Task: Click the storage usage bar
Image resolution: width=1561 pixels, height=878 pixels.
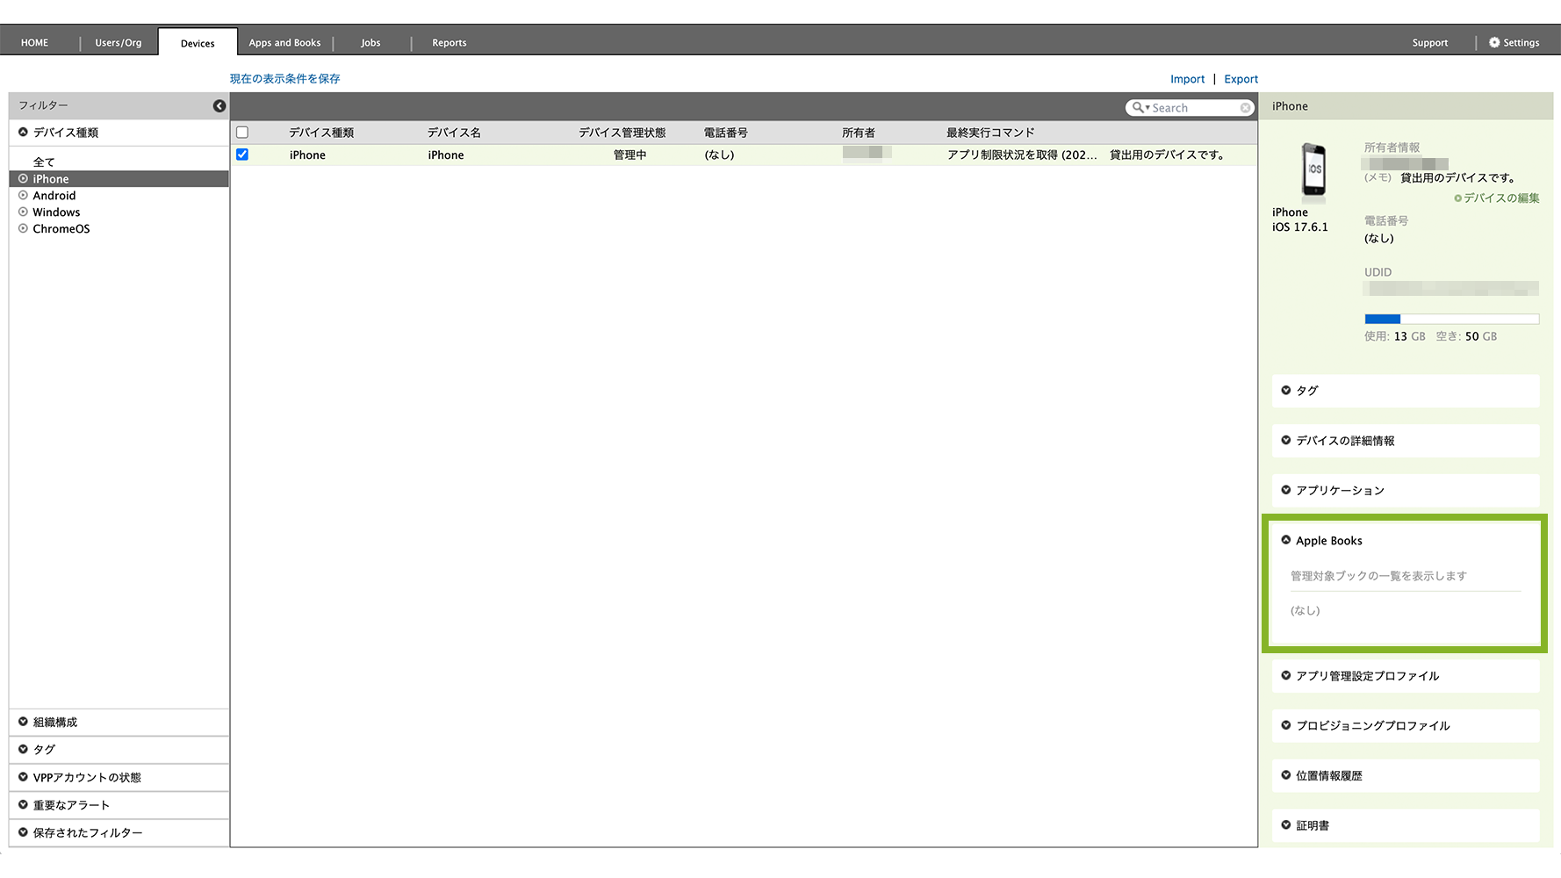Action: point(1451,319)
